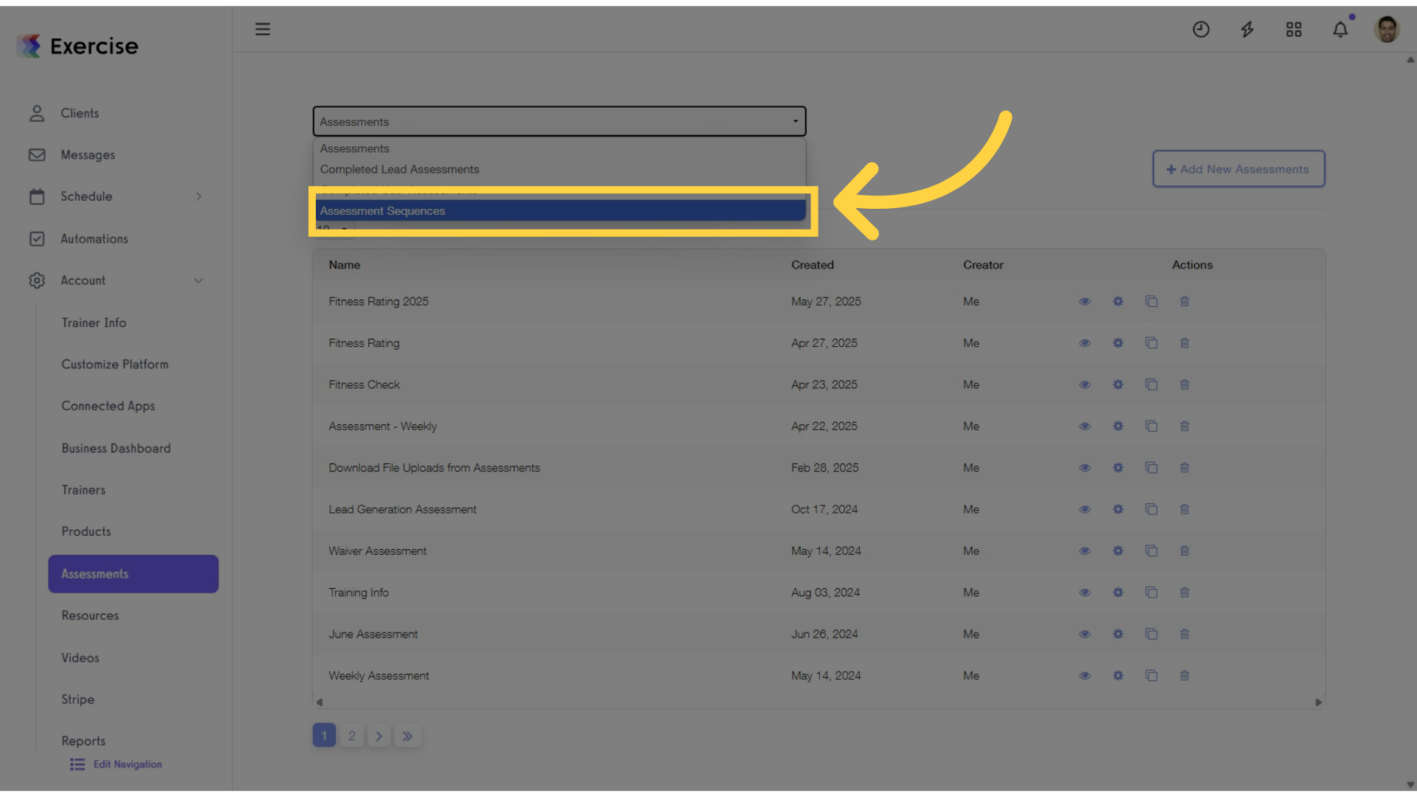View Lead Generation Assessment eye icon
The width and height of the screenshot is (1417, 797).
pos(1085,509)
